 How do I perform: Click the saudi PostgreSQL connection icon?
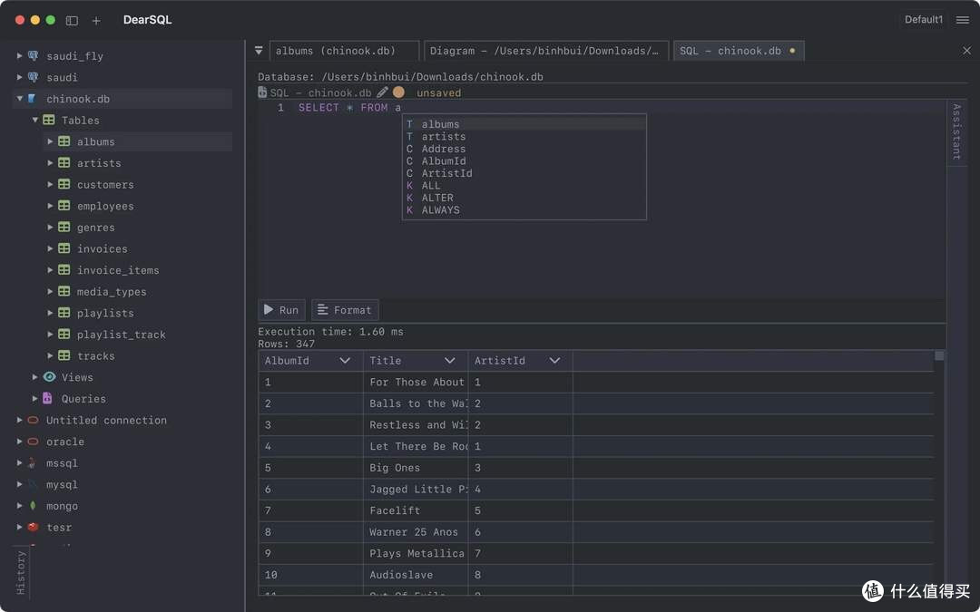pyautogui.click(x=34, y=77)
